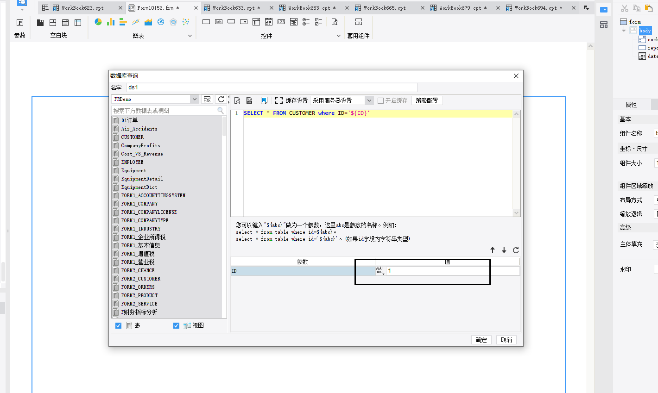This screenshot has width=658, height=393.
Task: Click the 取消 button
Action: click(506, 340)
